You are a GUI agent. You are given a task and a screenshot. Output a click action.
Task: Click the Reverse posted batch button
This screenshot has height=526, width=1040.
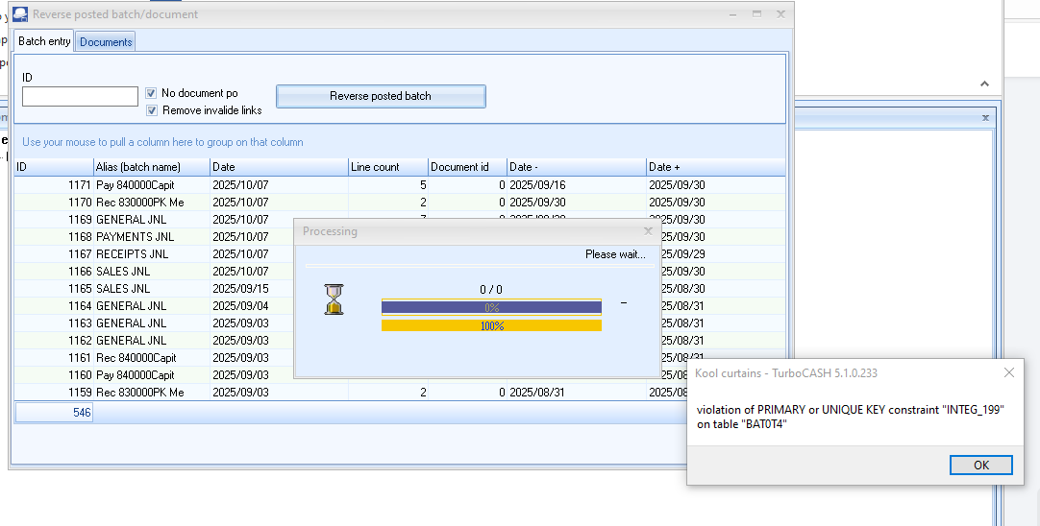tap(381, 96)
